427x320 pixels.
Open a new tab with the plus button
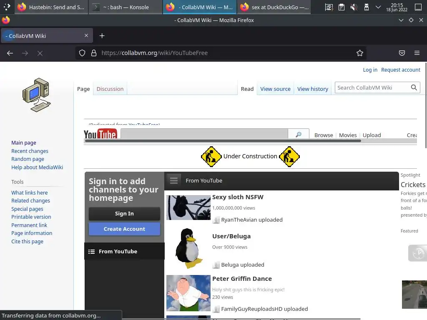[x=102, y=36]
